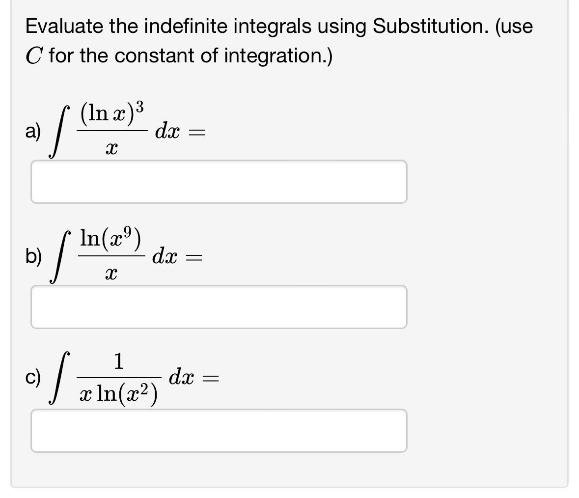This screenshot has height=498, width=579.
Task: Click the ln(x^9) numerator in part b
Action: [x=111, y=238]
